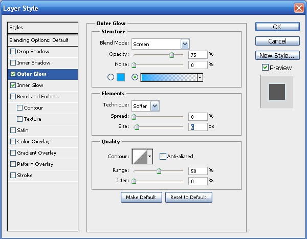The image size is (307, 239).
Task: Click the Opacity value input field
Action: click(x=197, y=55)
